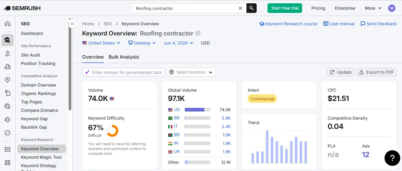
Task: Click Send feedback link
Action: [x=379, y=24]
